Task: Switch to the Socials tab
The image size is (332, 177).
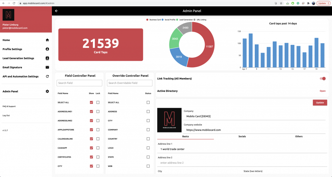Action: (x=242, y=137)
